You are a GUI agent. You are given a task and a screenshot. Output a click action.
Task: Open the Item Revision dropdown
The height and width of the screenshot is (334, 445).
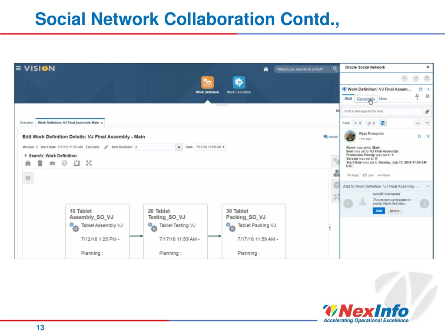click(x=179, y=147)
